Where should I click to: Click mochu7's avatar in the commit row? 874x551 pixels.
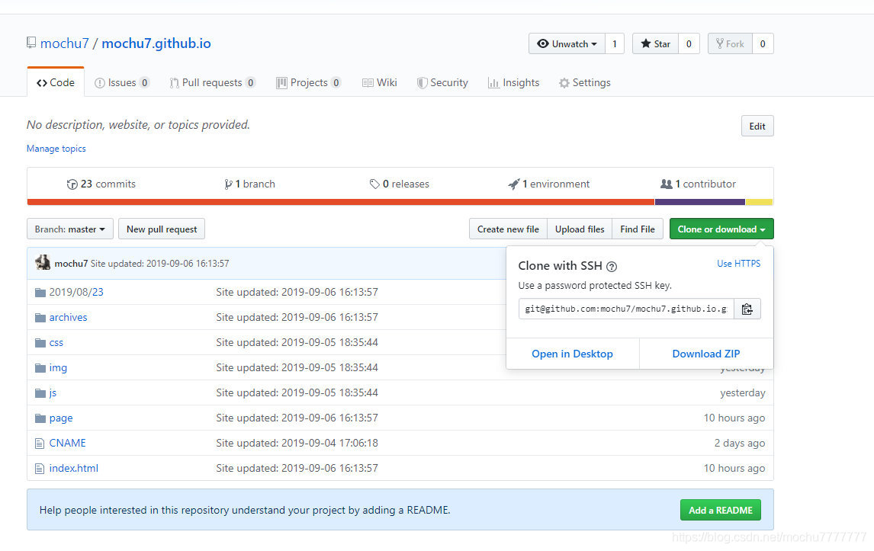pyautogui.click(x=43, y=262)
